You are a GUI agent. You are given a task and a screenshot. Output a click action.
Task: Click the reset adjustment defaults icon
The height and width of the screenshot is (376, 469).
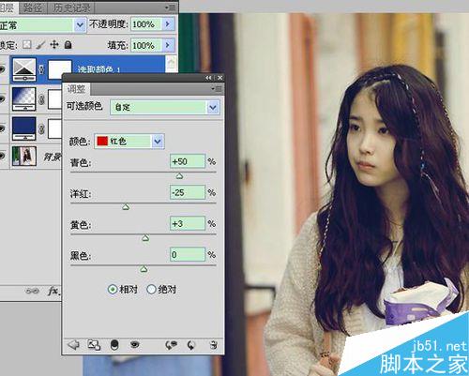click(191, 345)
